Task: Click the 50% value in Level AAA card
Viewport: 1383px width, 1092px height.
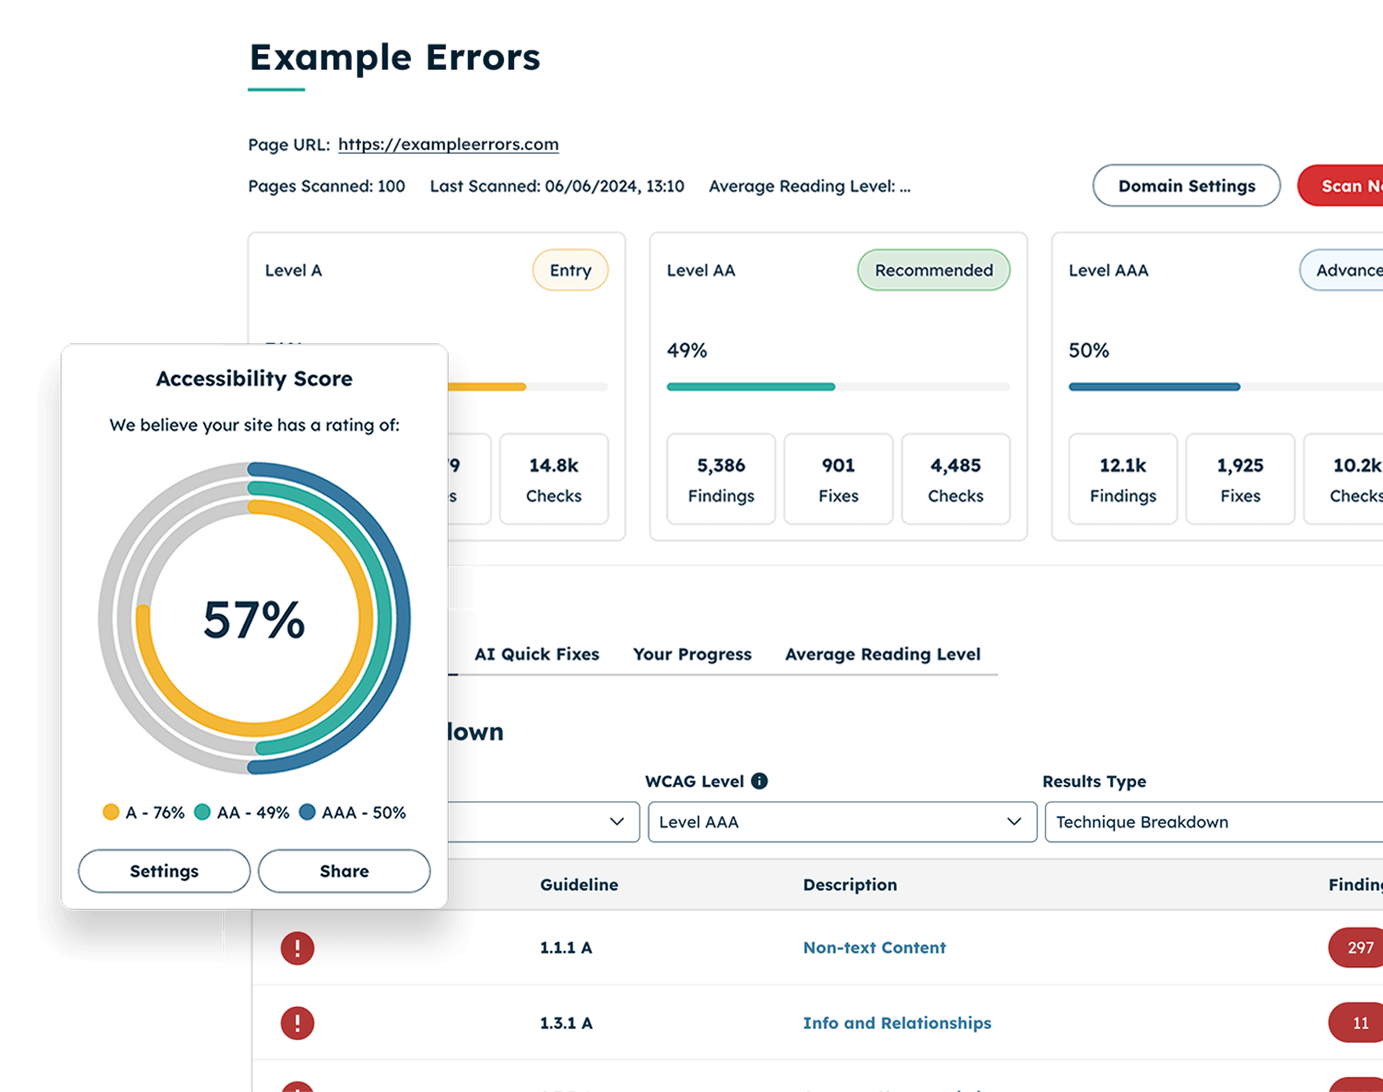Action: pyautogui.click(x=1088, y=350)
